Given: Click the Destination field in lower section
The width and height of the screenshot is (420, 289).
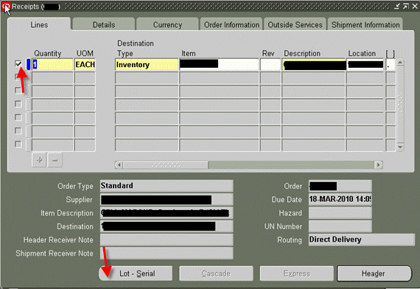Looking at the screenshot, I should click(x=167, y=226).
